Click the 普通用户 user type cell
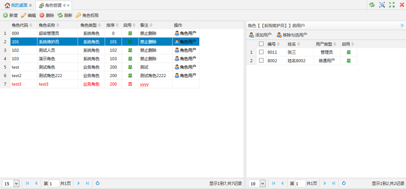 (327, 60)
